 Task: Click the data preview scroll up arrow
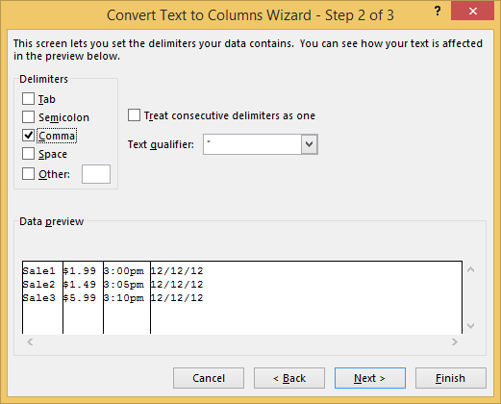(470, 269)
